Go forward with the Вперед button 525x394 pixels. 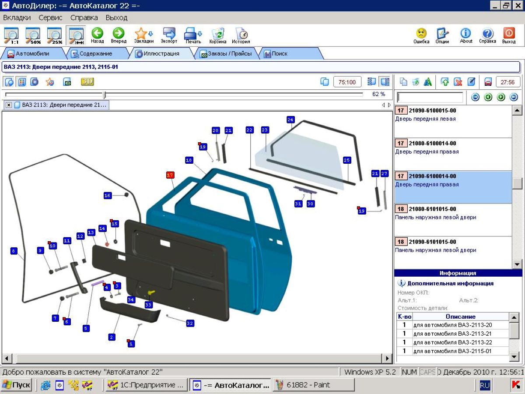(x=119, y=35)
